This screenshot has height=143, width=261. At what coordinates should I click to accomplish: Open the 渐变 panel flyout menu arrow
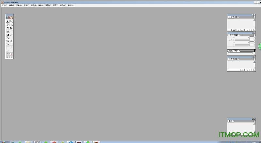coord(254,50)
